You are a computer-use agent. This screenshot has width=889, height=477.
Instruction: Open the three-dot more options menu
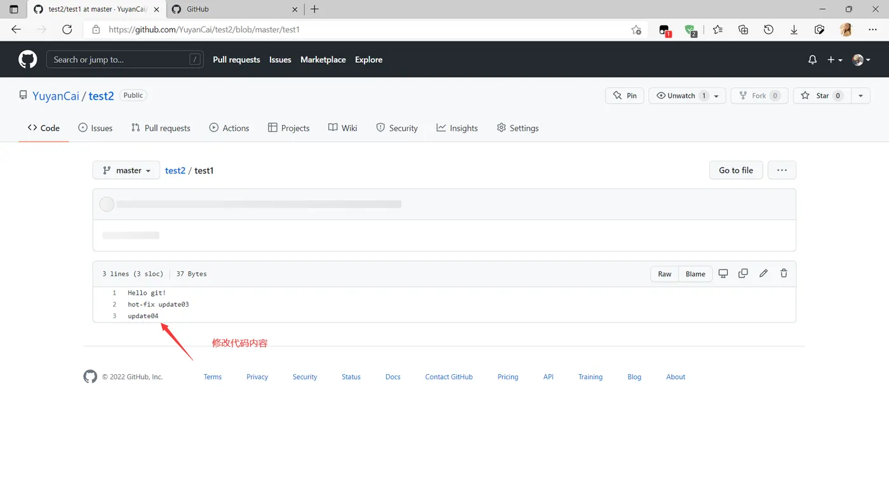pyautogui.click(x=782, y=170)
